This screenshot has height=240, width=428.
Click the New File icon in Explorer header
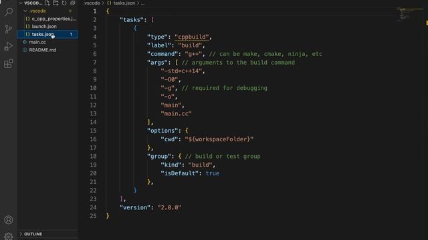coord(47,3)
